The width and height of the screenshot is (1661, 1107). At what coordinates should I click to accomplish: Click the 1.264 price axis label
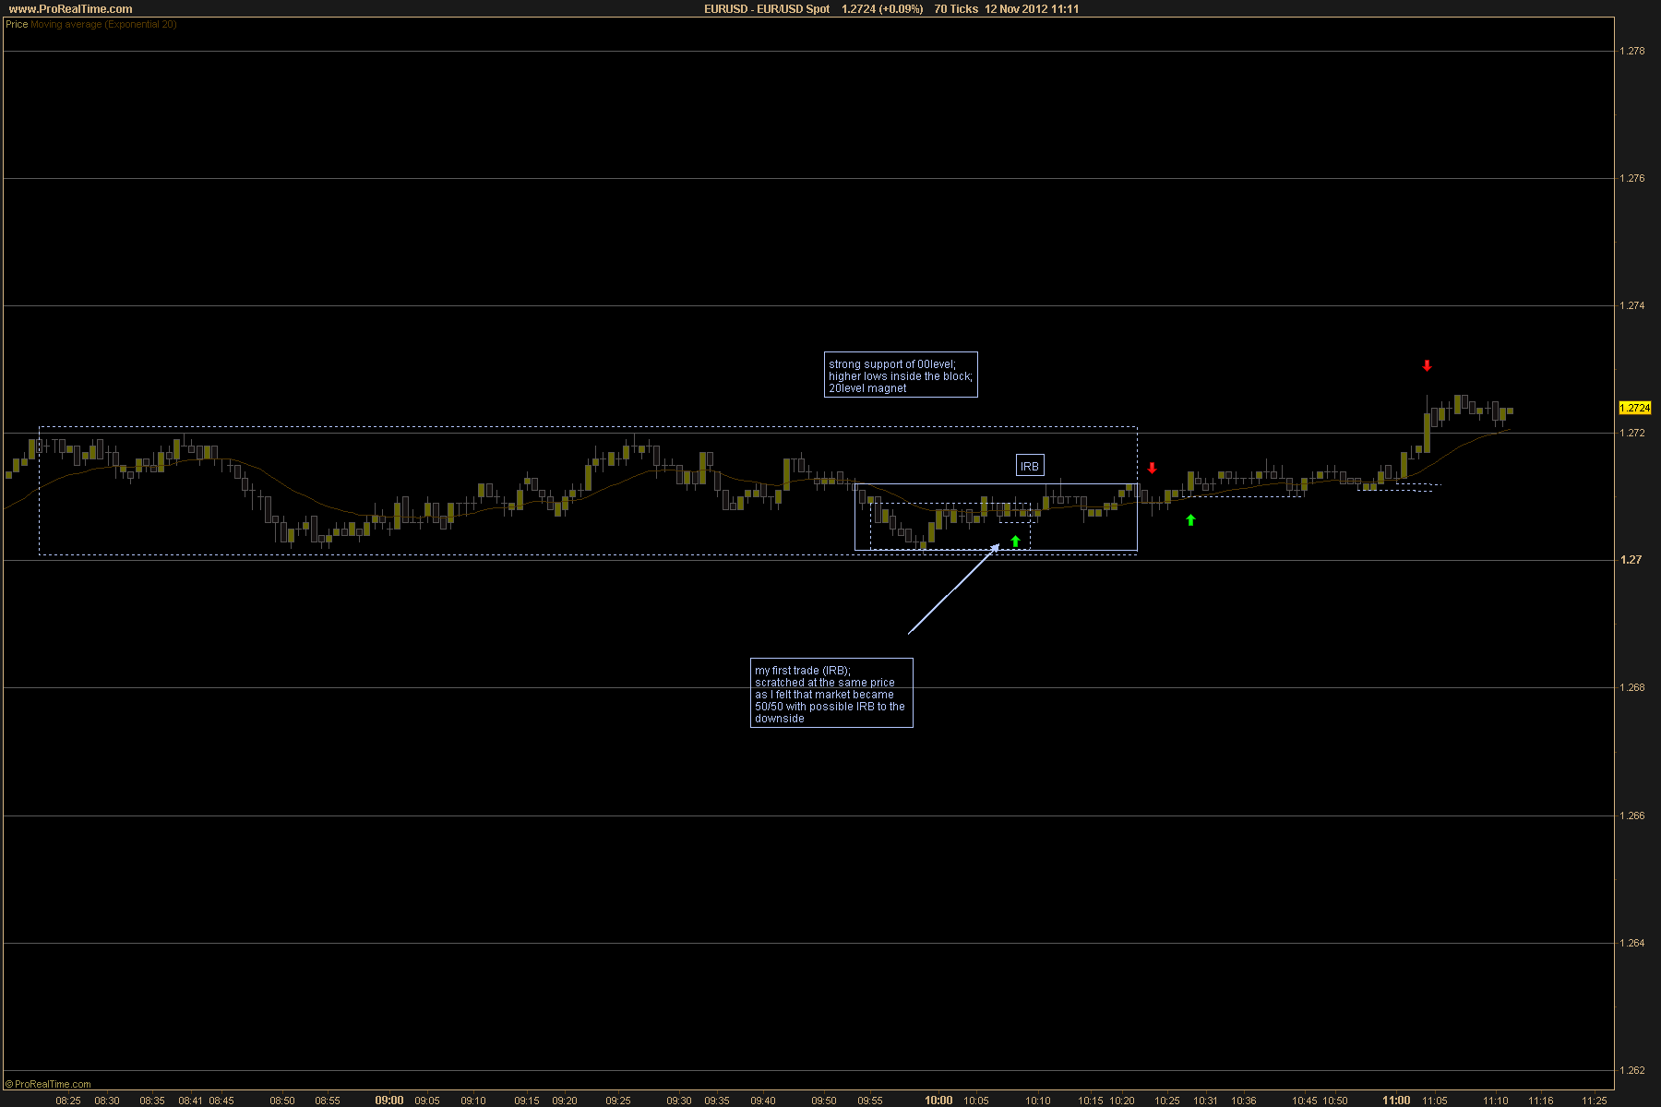coord(1632,943)
